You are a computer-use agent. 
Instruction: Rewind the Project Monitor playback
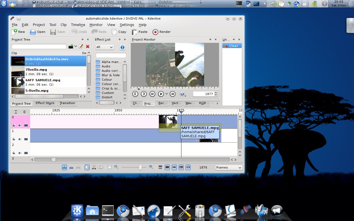pos(152,94)
